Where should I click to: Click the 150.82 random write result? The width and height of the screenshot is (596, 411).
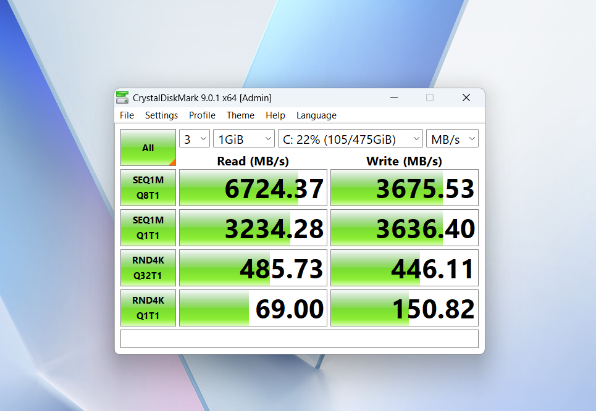point(405,308)
